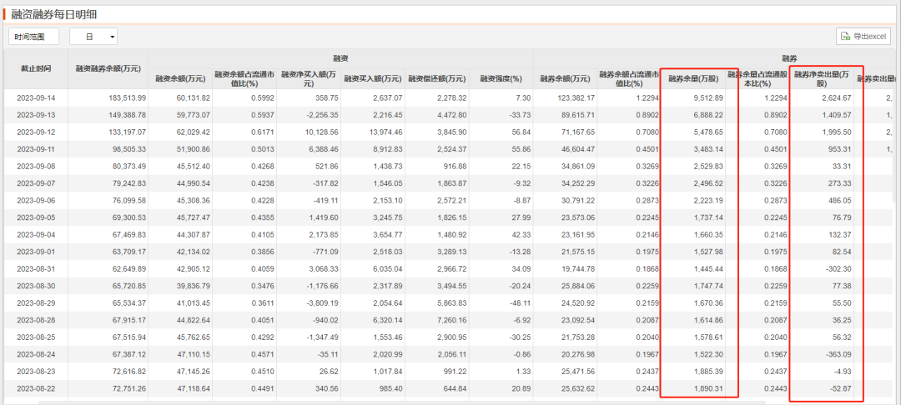
Task: Click the 融券净卖出量(万股) column header
Action: click(821, 78)
